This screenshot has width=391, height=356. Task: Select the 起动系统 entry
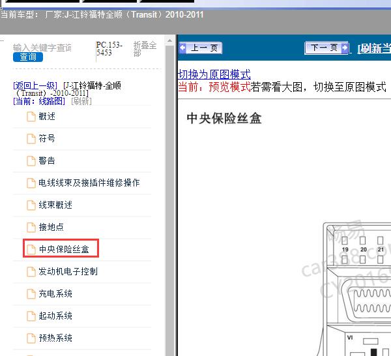(x=55, y=316)
